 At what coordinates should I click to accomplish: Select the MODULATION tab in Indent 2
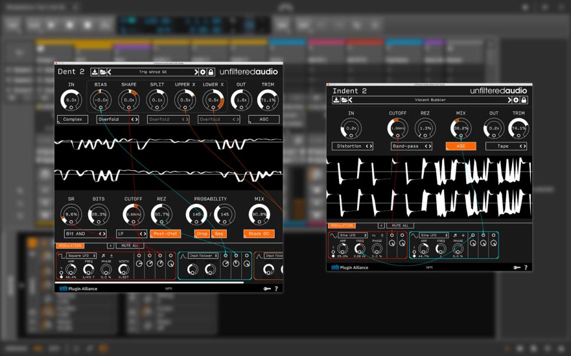(342, 226)
